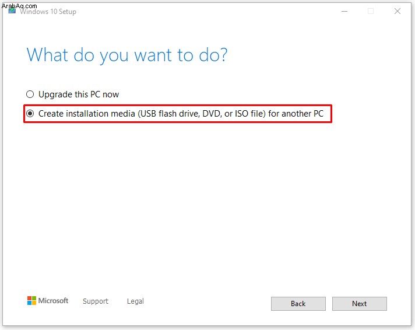Click the 'USB flash drive, DVD, or ISO file' text

pyautogui.click(x=202, y=114)
